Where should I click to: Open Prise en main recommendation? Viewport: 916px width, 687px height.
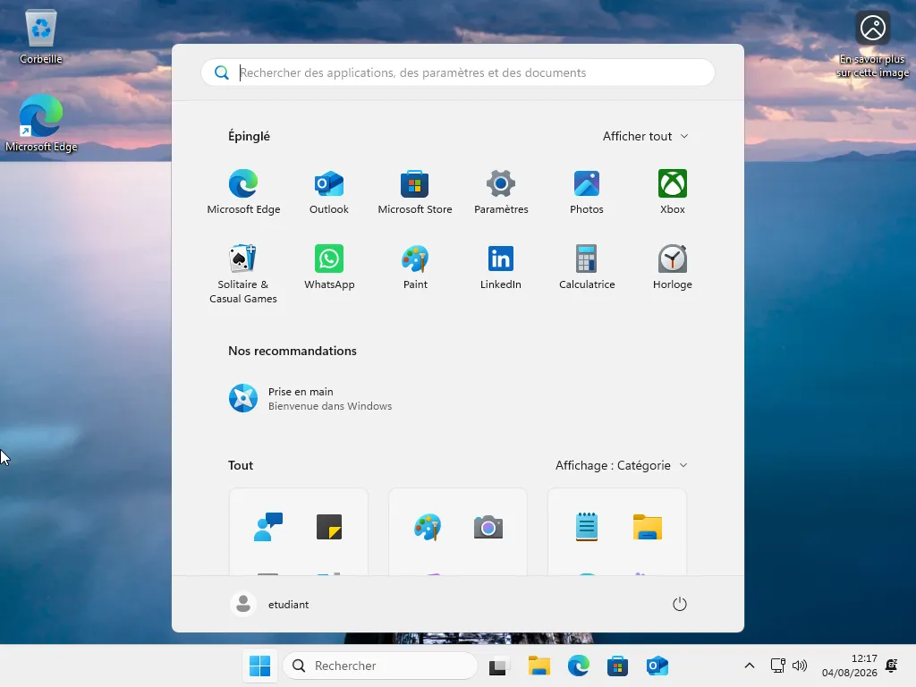pos(310,398)
